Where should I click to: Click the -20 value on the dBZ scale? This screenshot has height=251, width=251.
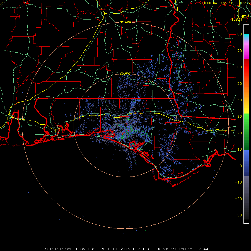pyautogui.click(x=238, y=199)
